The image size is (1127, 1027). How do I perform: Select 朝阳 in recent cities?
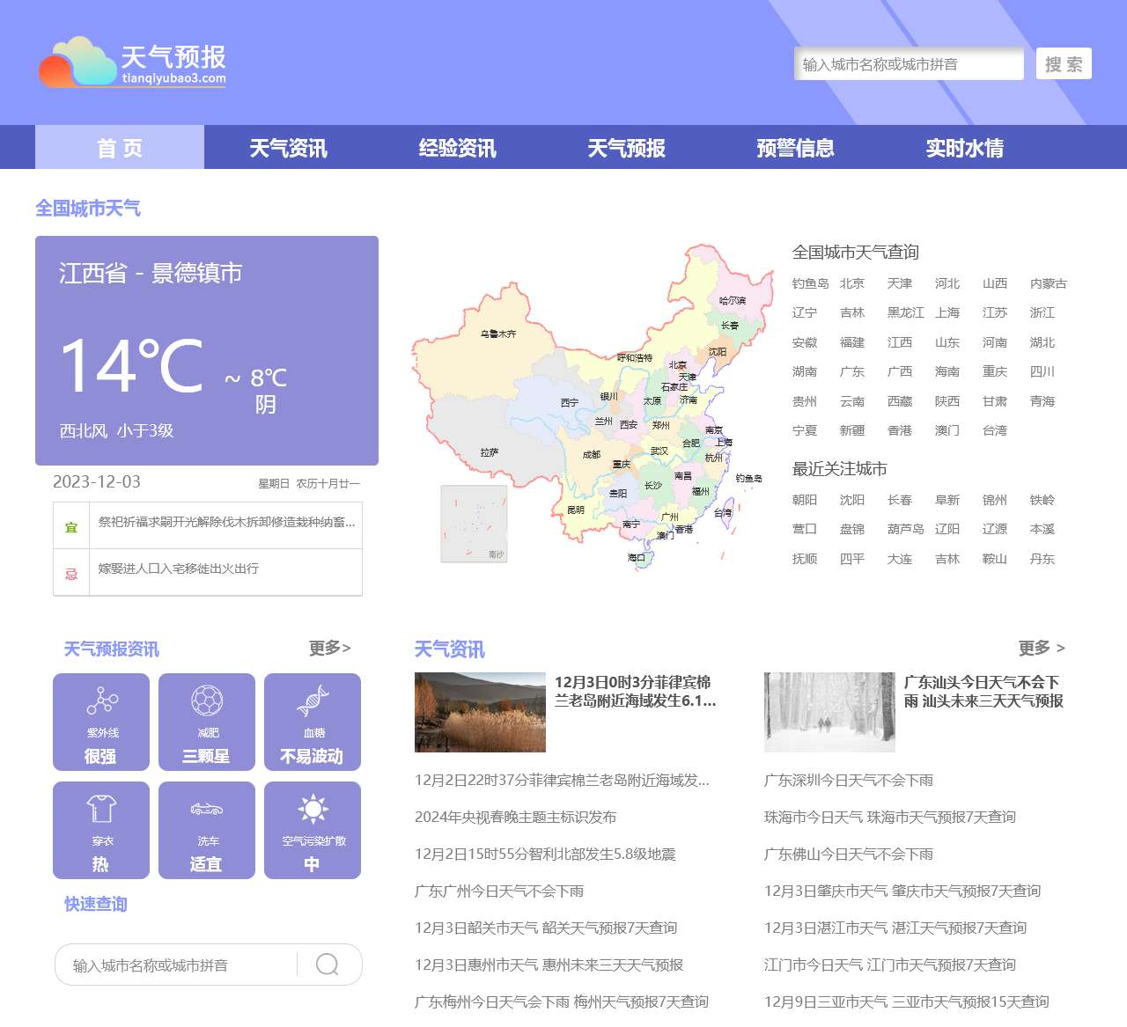pos(804,500)
